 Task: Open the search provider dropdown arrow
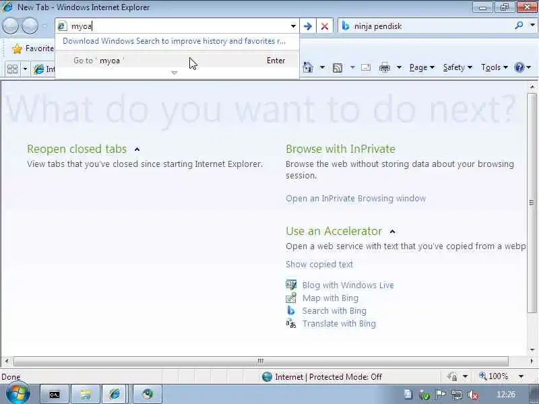pos(532,26)
